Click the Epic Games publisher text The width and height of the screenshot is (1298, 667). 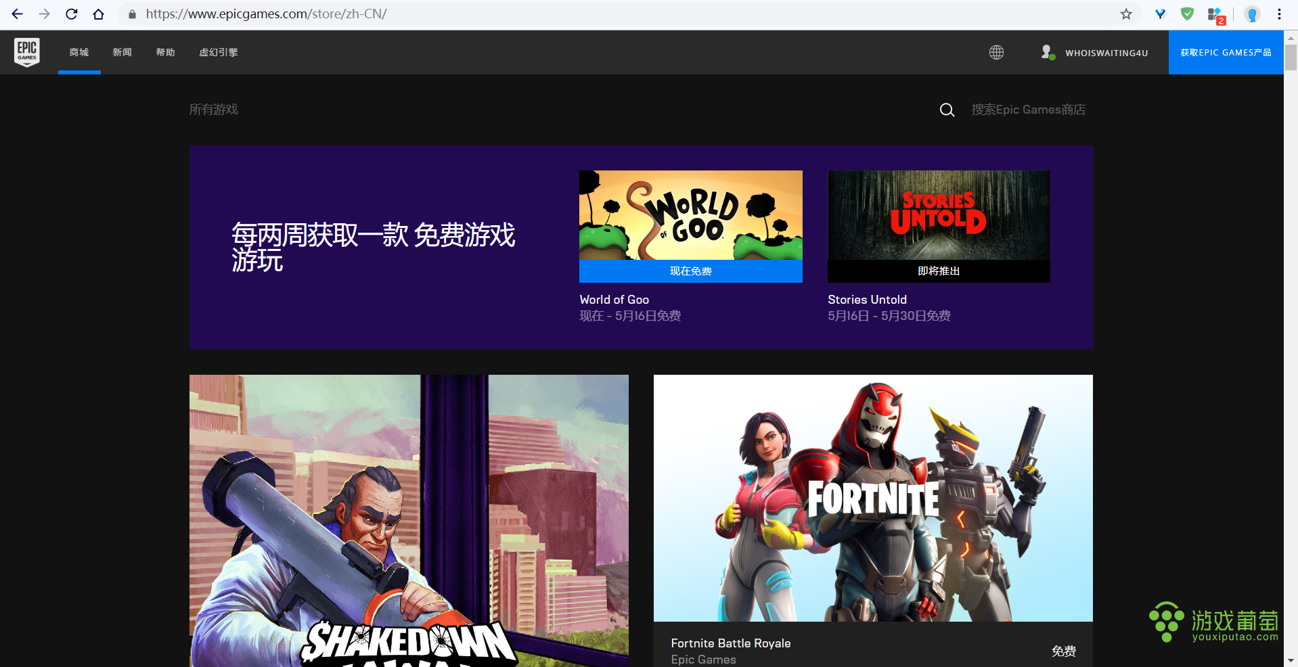(x=704, y=660)
